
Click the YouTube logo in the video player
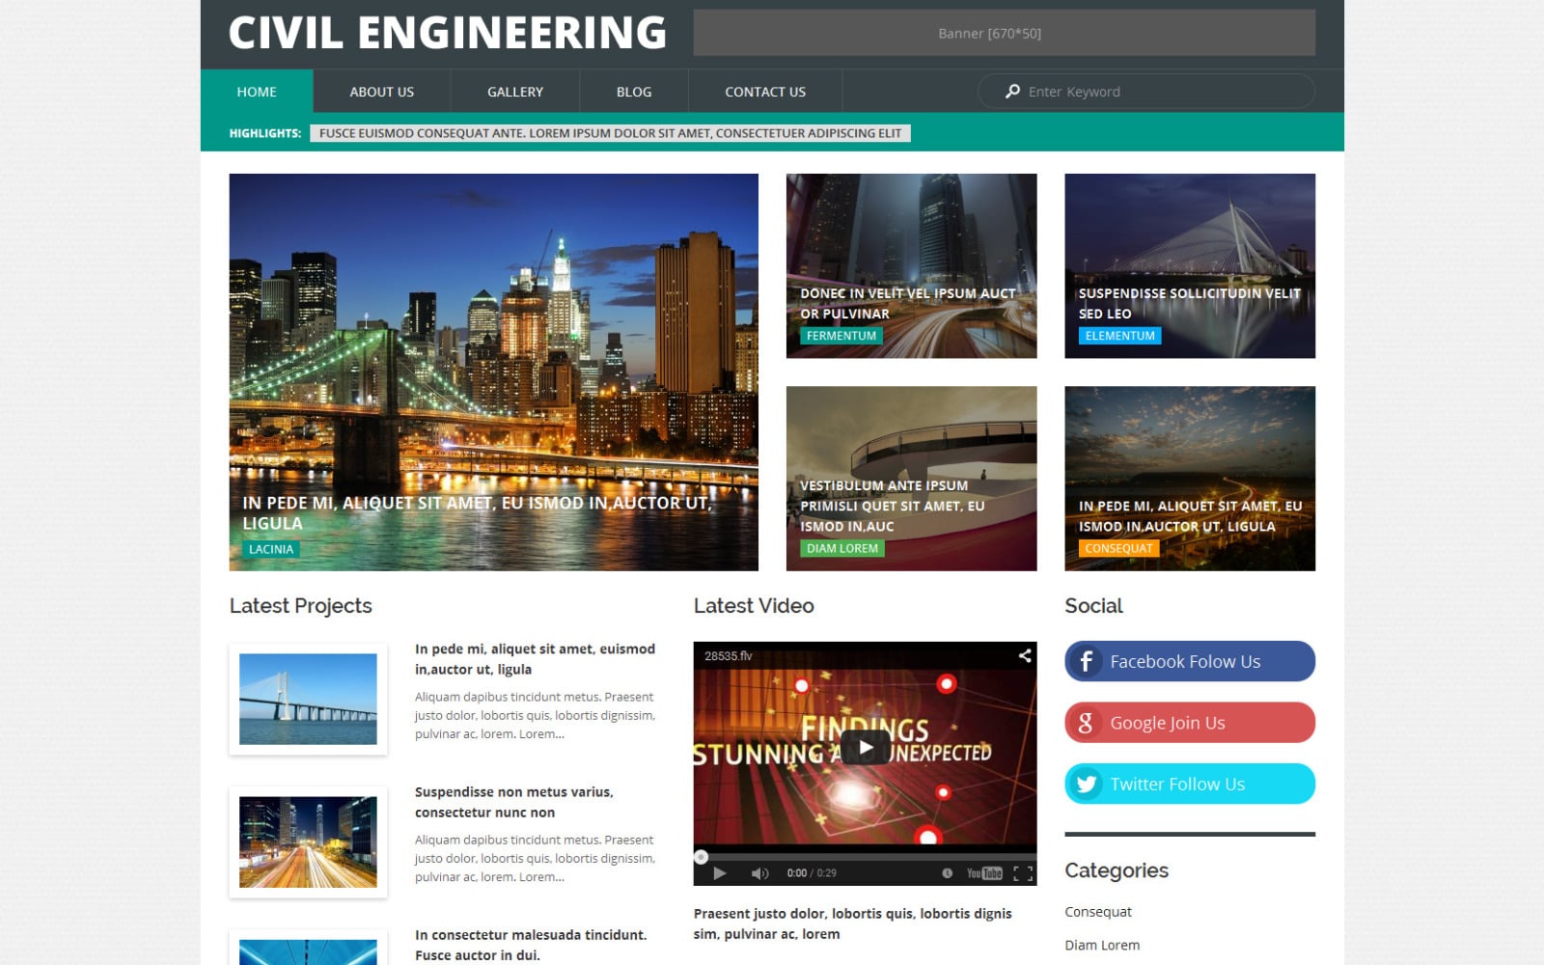pyautogui.click(x=984, y=871)
